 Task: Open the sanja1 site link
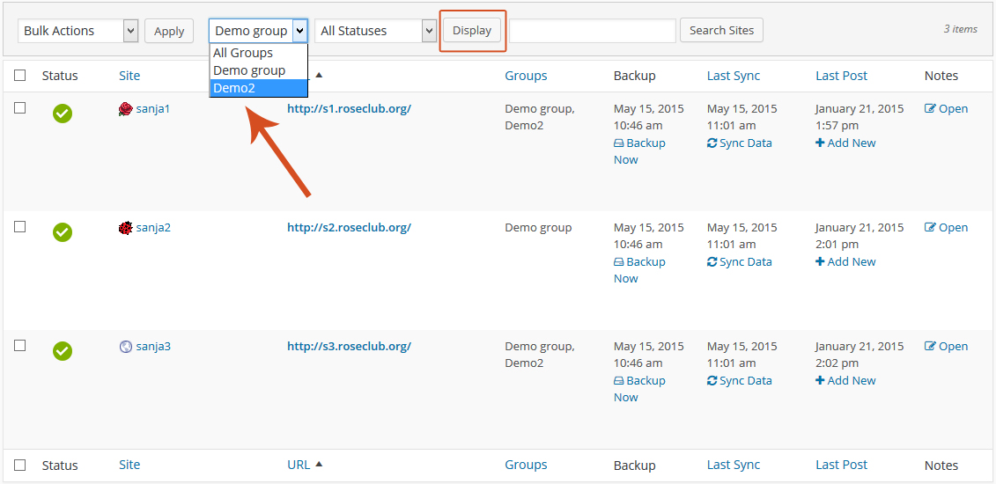tap(153, 108)
